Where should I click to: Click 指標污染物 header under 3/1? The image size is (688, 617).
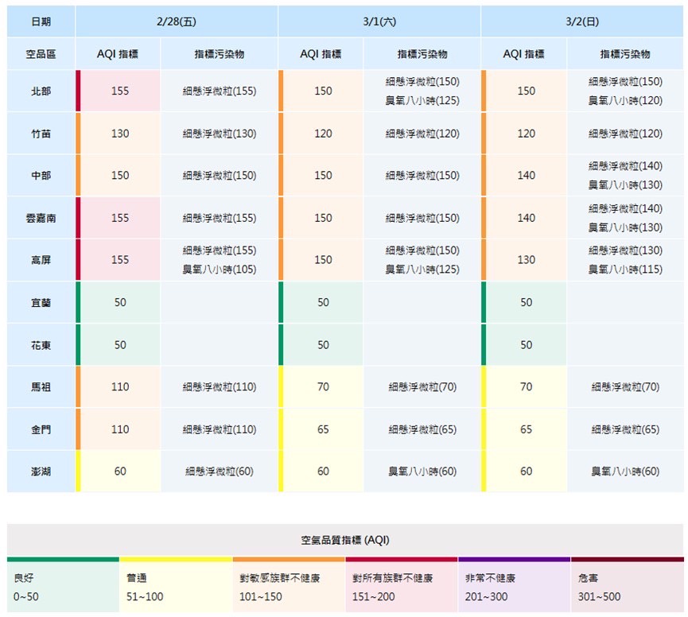pyautogui.click(x=422, y=54)
